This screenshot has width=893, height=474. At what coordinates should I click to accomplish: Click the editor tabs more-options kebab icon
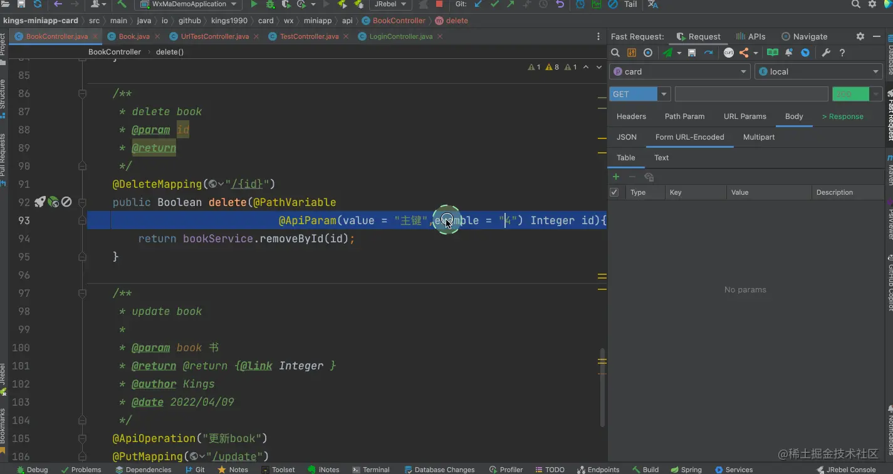(x=599, y=36)
